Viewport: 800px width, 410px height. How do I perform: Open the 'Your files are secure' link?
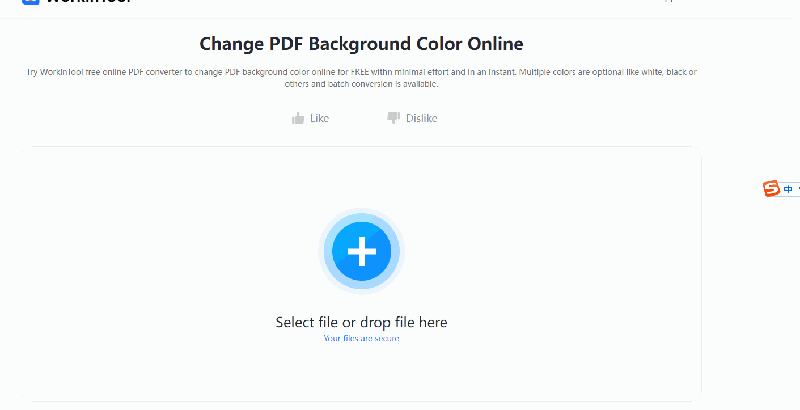tap(361, 339)
